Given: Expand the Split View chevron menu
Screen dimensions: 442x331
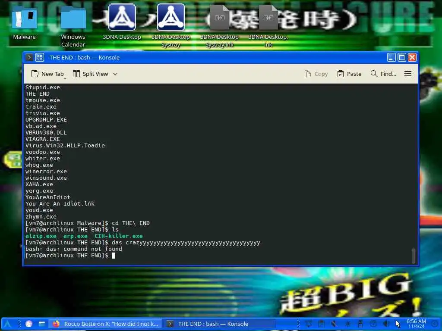Looking at the screenshot, I should (115, 74).
